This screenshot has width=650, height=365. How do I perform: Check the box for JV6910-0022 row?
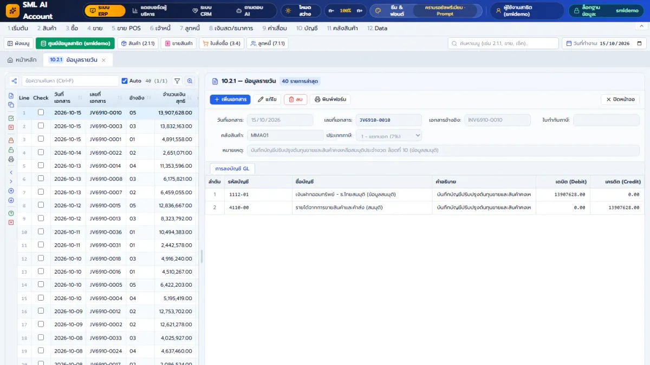point(41,152)
